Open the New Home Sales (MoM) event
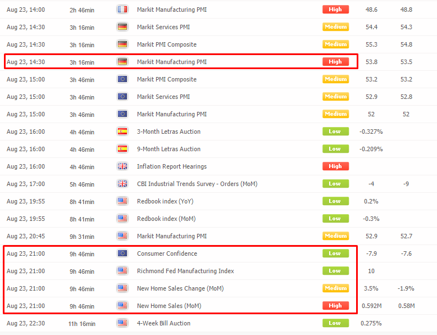Viewport: 437px width, 335px height. coord(169,306)
